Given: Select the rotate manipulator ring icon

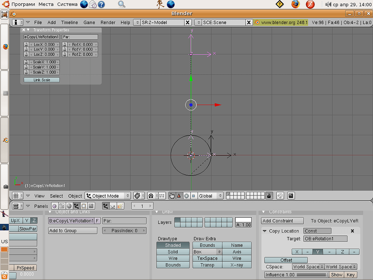Looking at the screenshot, I should (186, 196).
